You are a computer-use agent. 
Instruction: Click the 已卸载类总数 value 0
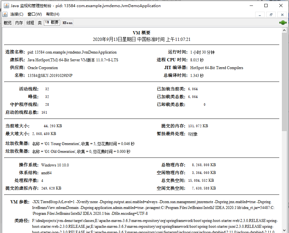[x=205, y=104]
